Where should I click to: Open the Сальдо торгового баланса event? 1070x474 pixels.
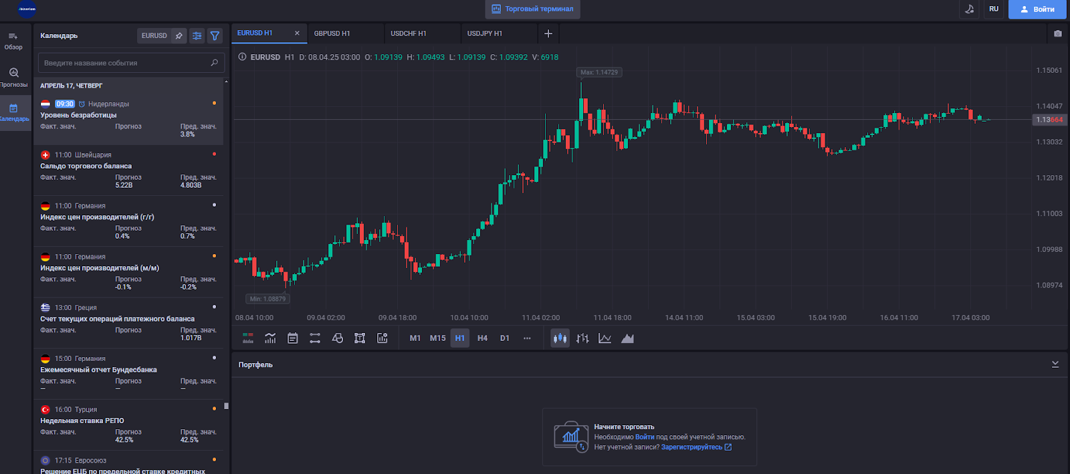(128, 170)
